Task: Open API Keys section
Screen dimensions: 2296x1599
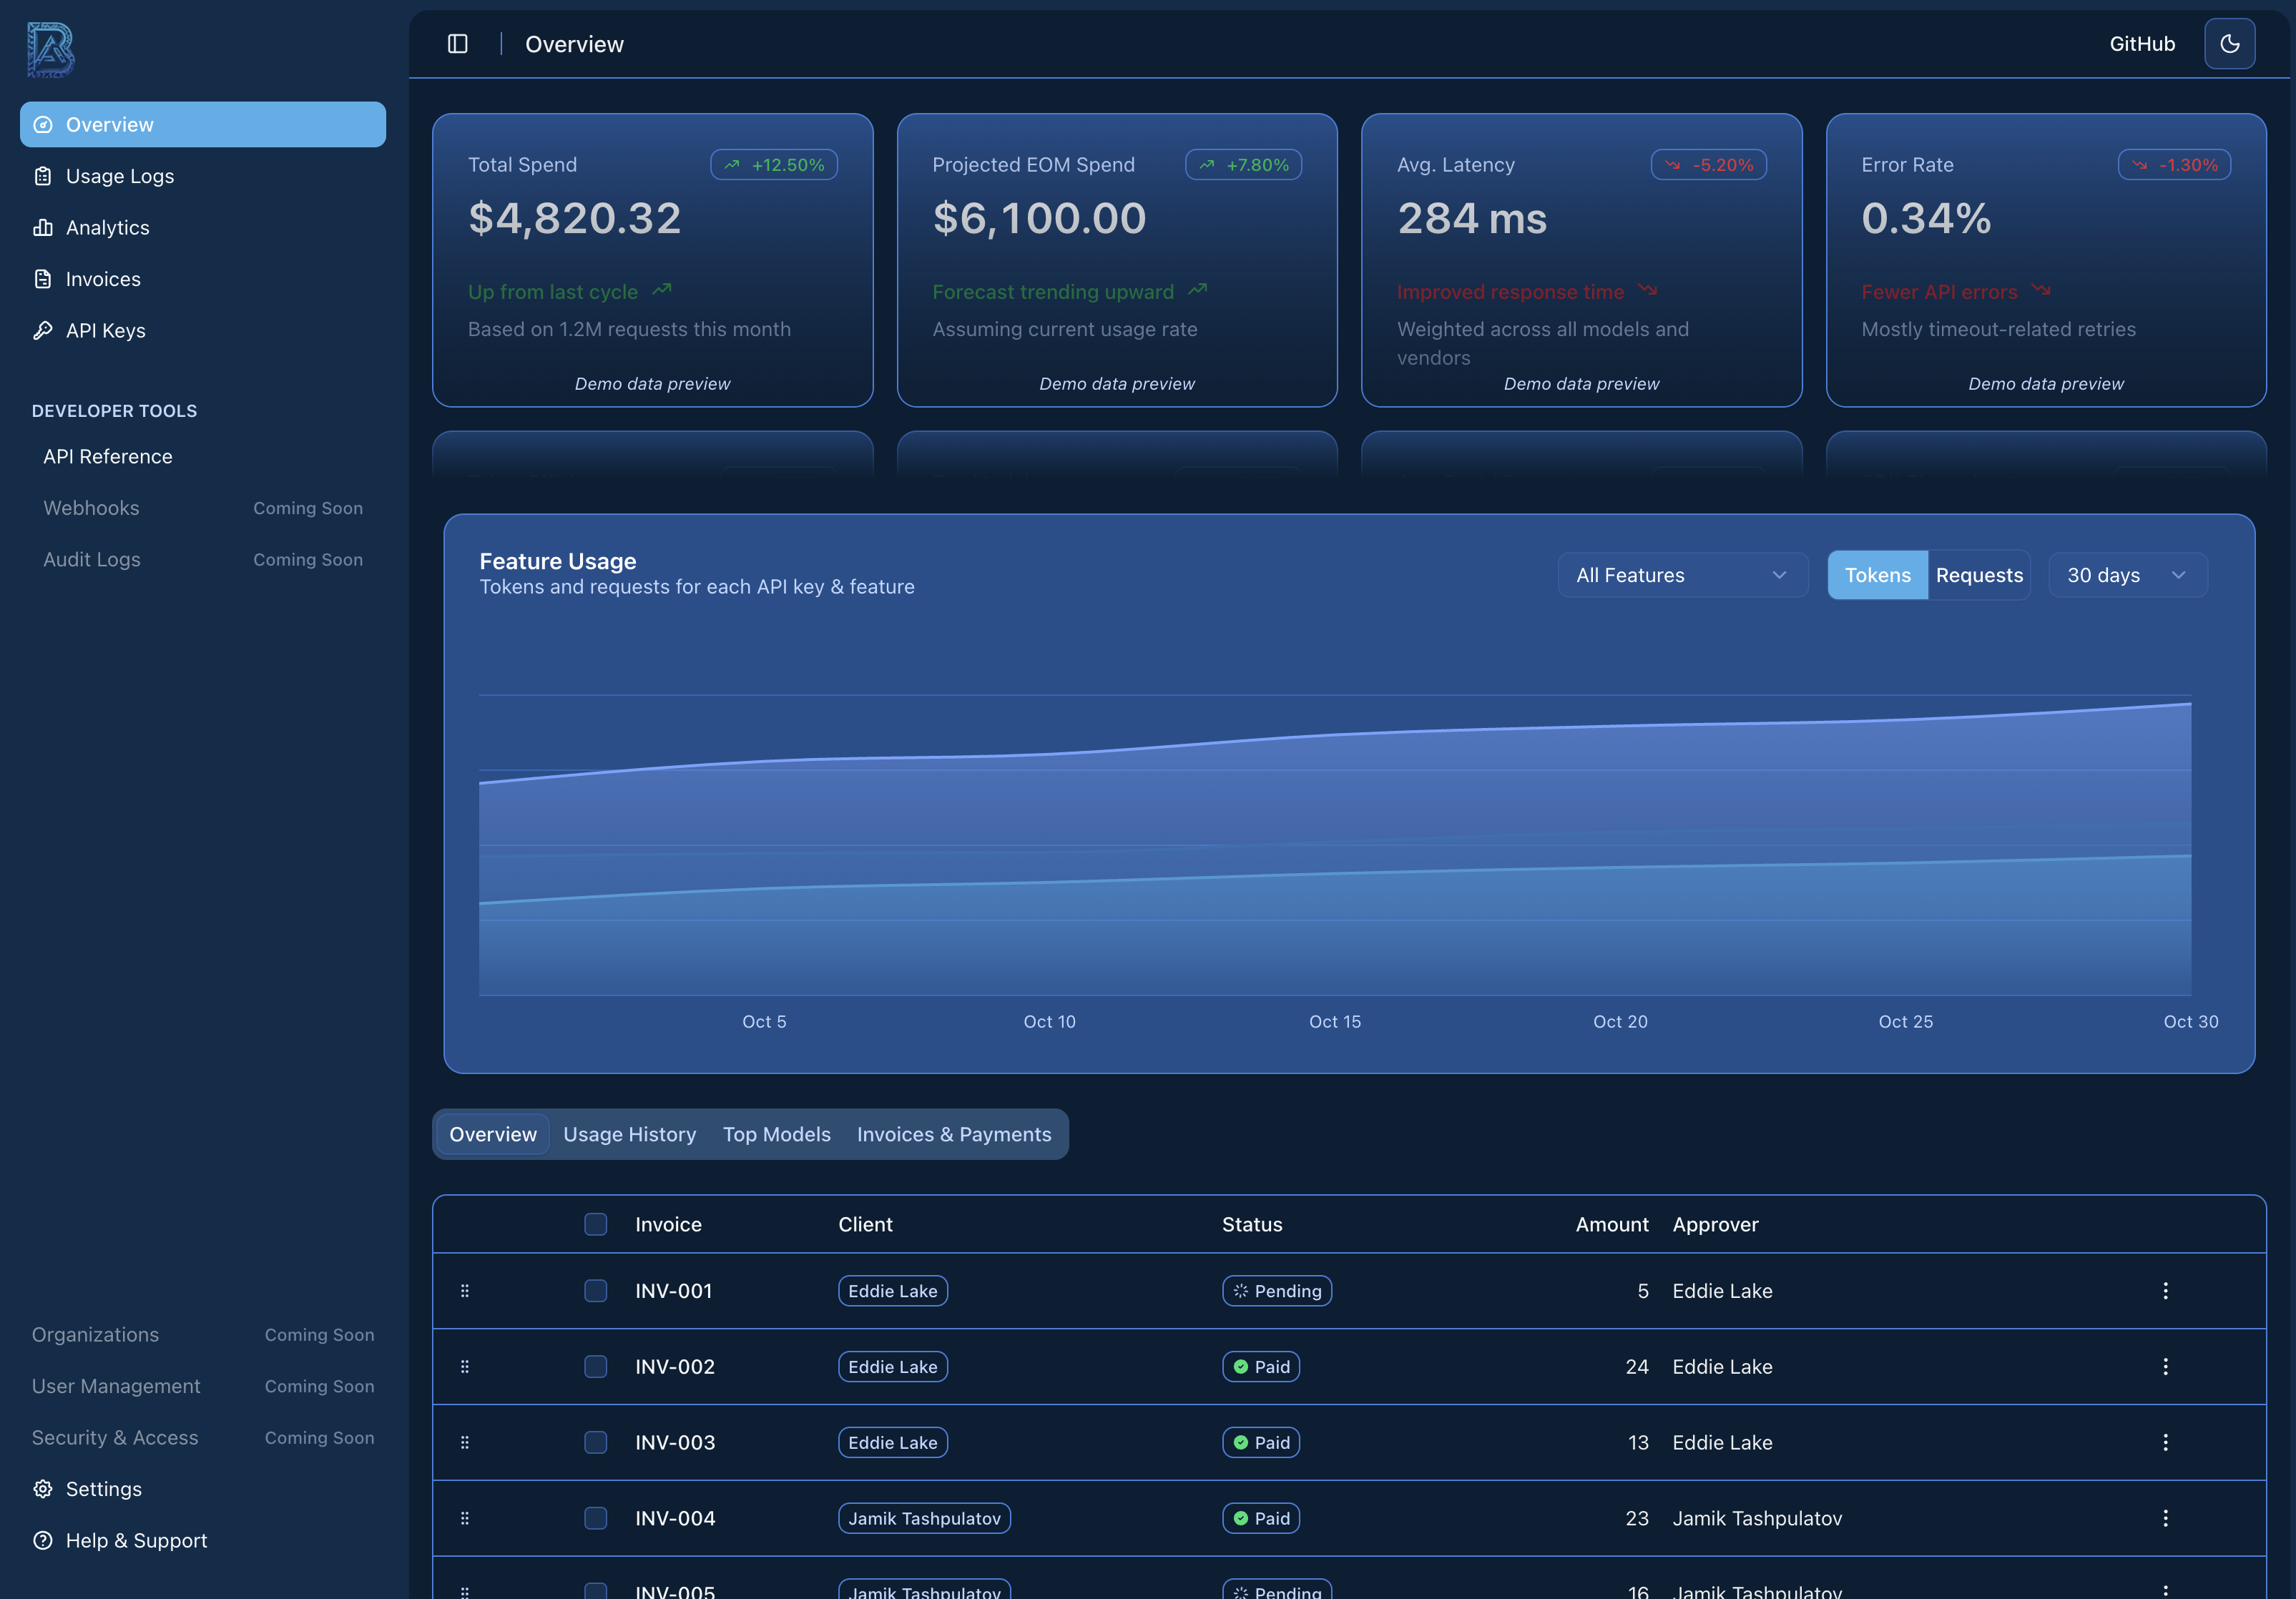Action: click(x=105, y=331)
